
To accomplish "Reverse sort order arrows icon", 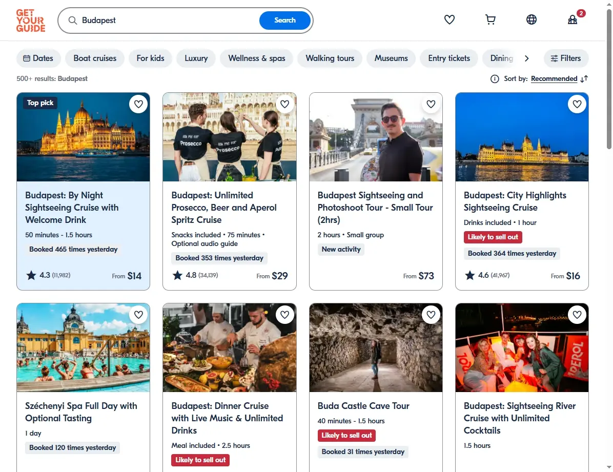I will pyautogui.click(x=584, y=79).
